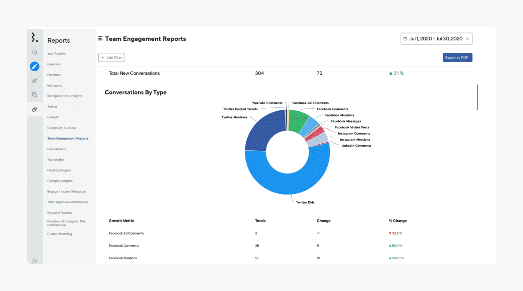Click the add user icon
The width and height of the screenshot is (523, 291).
[x=35, y=261]
